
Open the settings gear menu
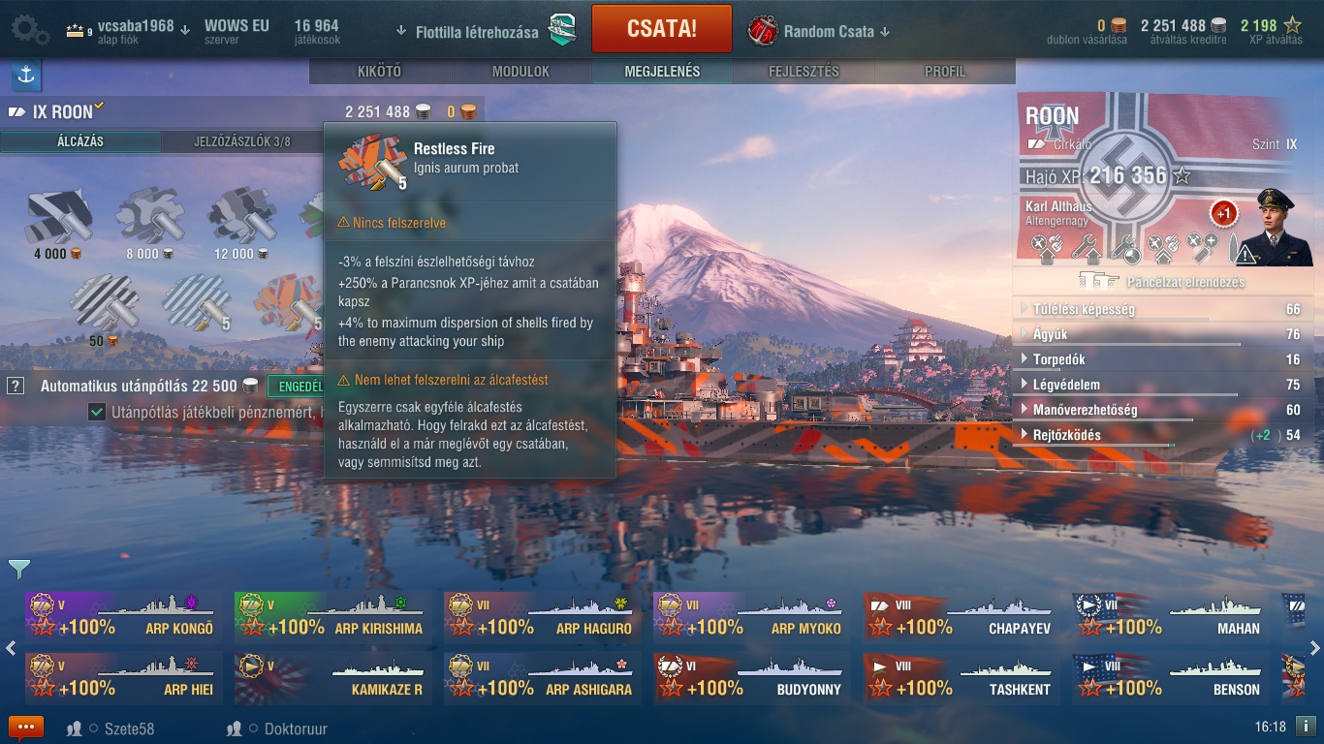28,29
